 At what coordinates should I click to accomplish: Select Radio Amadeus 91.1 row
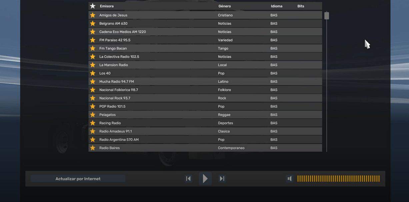[115, 131]
